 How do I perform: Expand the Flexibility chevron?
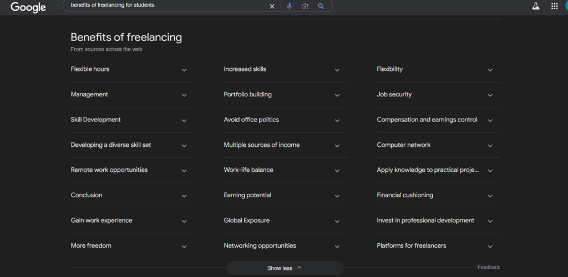(490, 70)
